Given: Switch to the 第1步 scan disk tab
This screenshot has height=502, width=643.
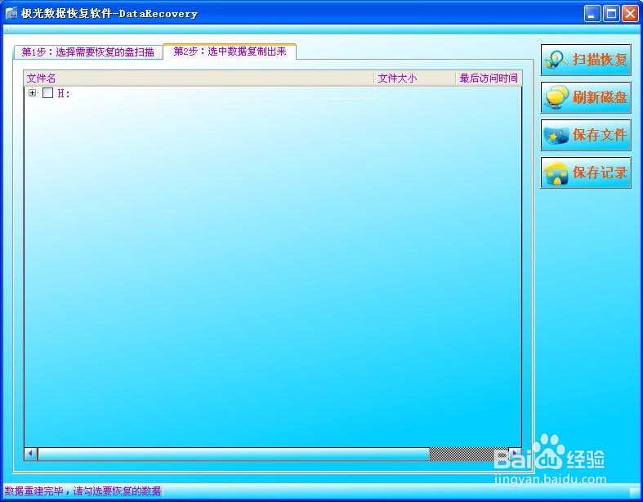Looking at the screenshot, I should 87,52.
